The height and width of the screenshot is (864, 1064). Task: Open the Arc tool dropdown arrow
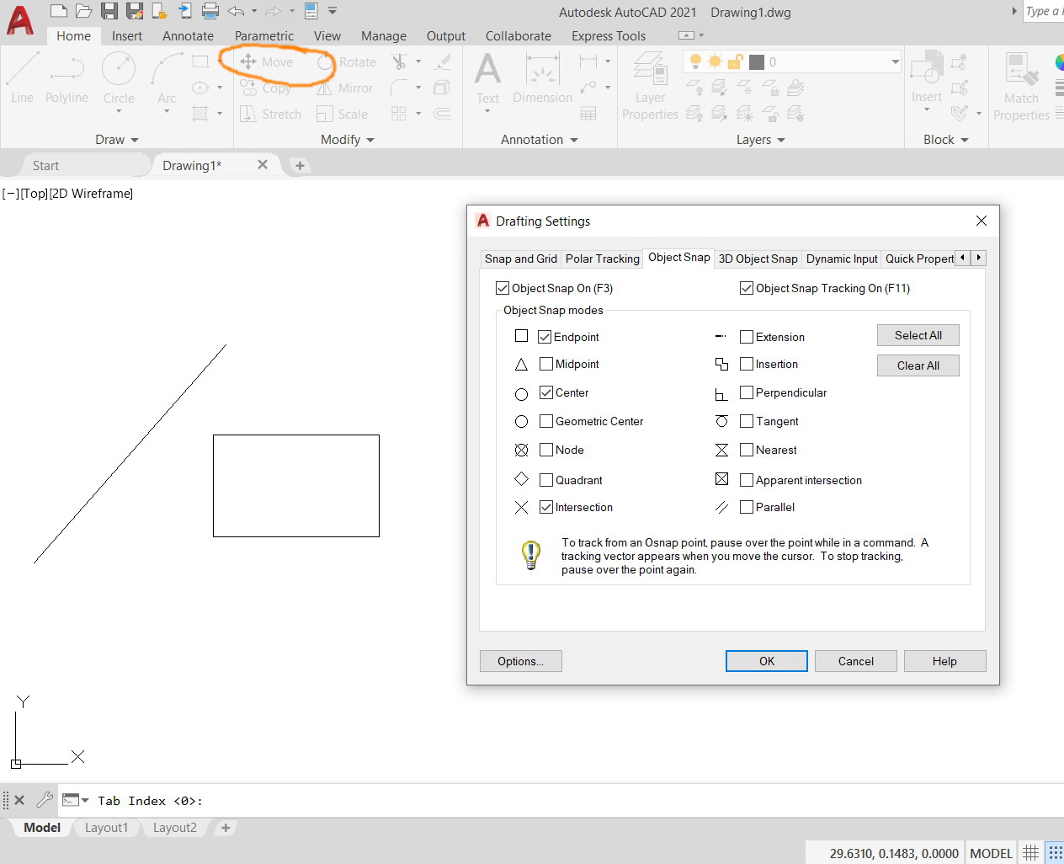167,111
